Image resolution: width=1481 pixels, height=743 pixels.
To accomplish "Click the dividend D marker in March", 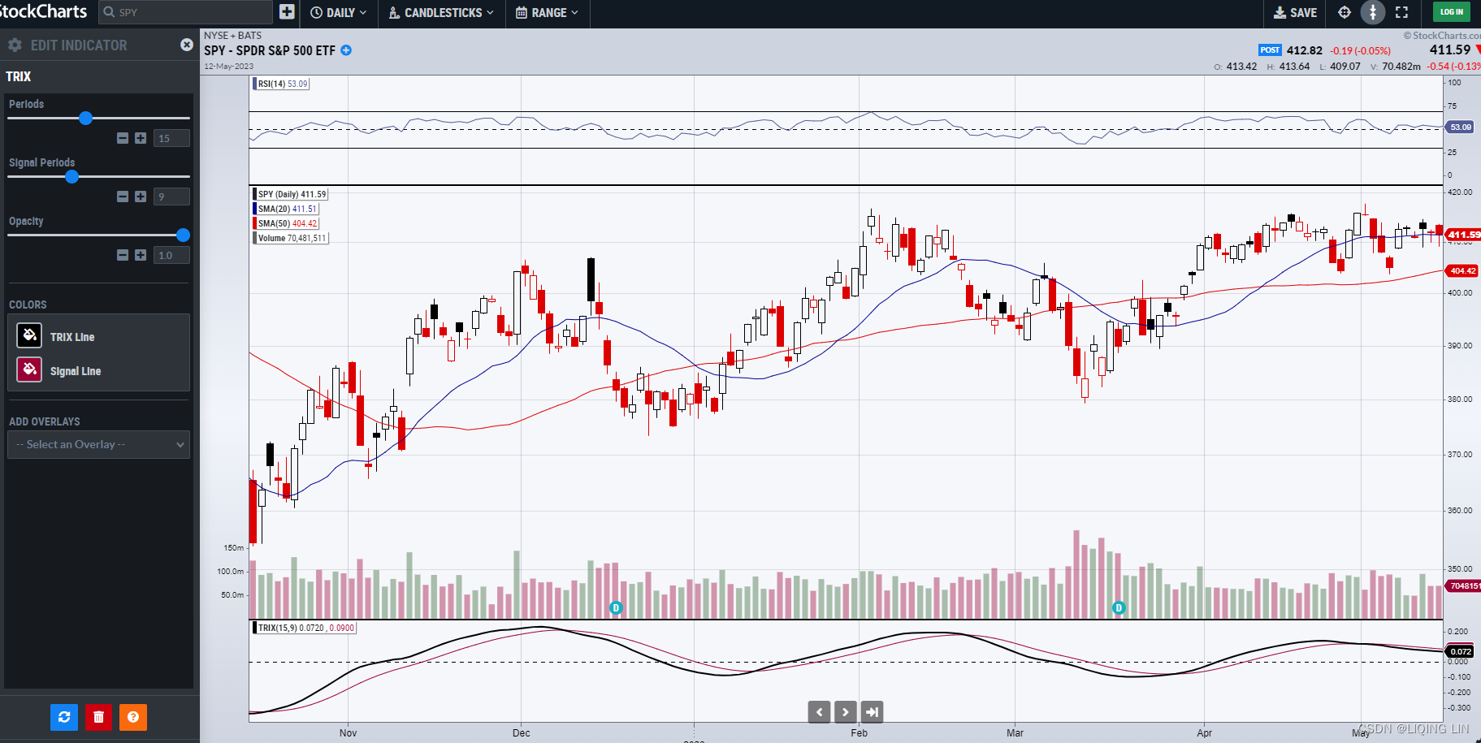I will coord(1119,607).
